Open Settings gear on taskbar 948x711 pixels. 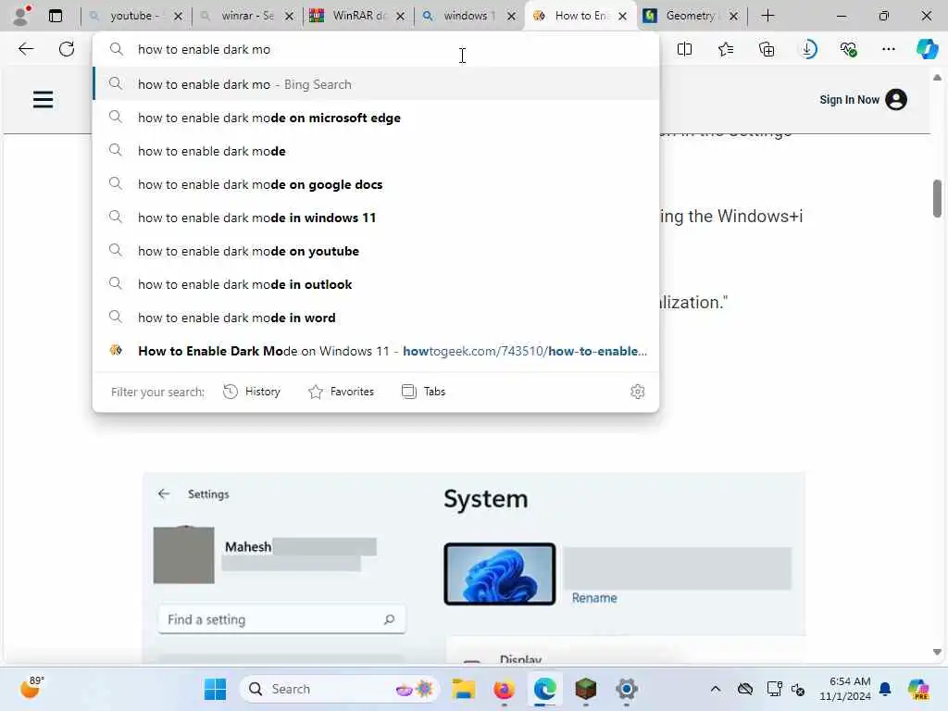[x=627, y=689]
